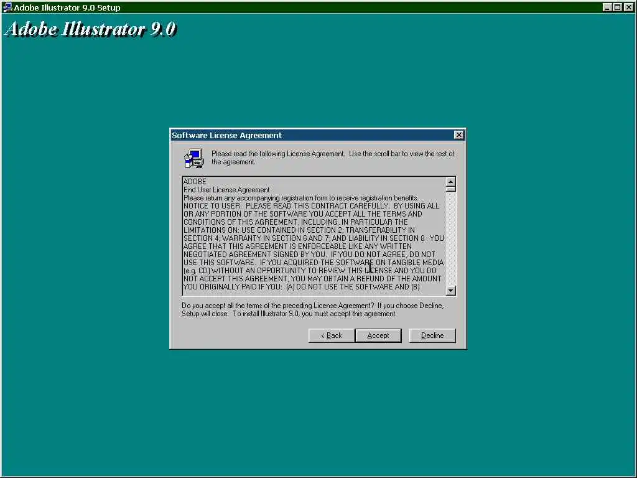This screenshot has width=637, height=478.
Task: Click the 'Please return any accompanying registration' line
Action: point(300,198)
